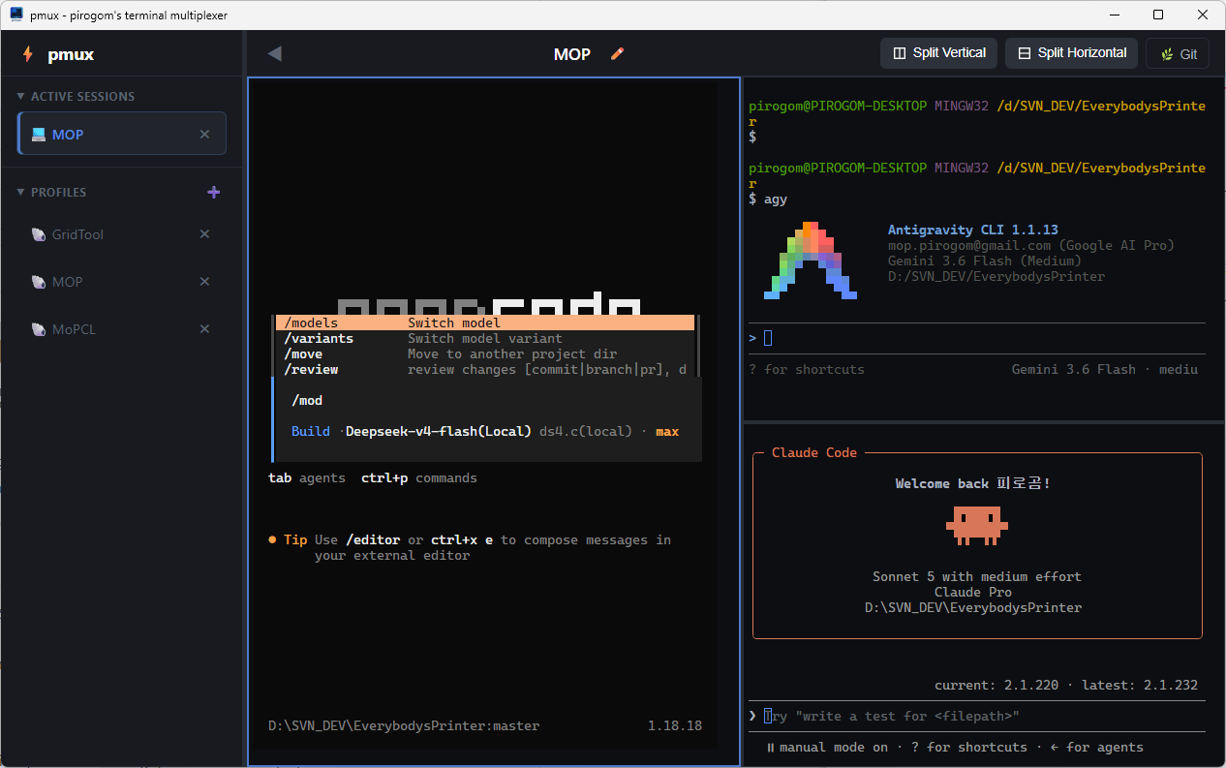This screenshot has width=1226, height=768.
Task: Delete the MoPCL profile
Action: pyautogui.click(x=204, y=329)
